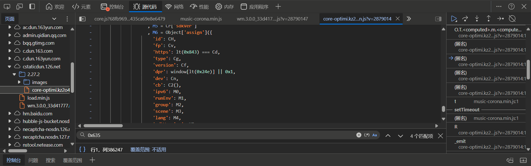Resume script execution in debugger
Screen dimensions: 531x166
click(x=454, y=19)
